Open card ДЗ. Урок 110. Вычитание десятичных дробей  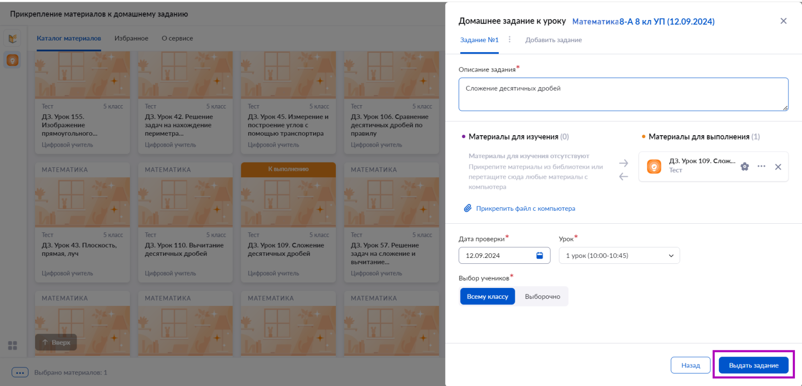click(185, 222)
